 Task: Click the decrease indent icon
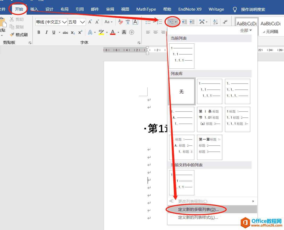pos(184,22)
